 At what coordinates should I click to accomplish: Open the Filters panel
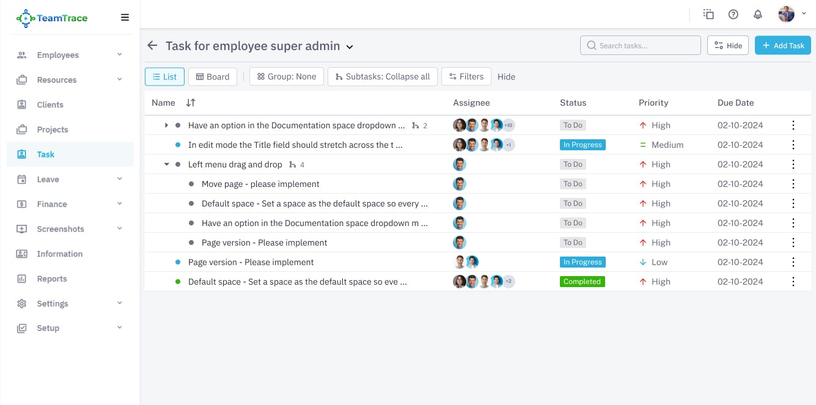[466, 76]
